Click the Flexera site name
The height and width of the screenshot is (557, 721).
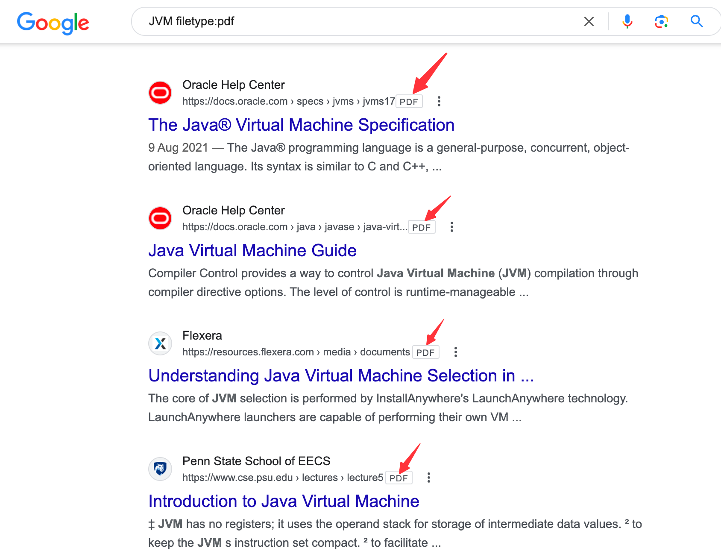(202, 336)
